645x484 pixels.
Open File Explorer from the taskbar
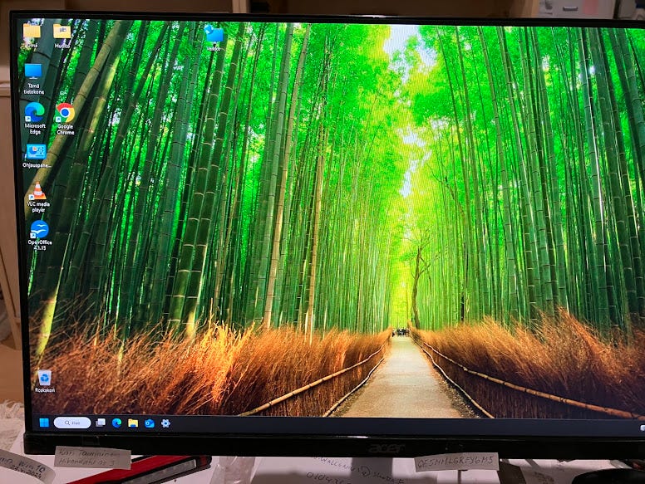point(133,423)
